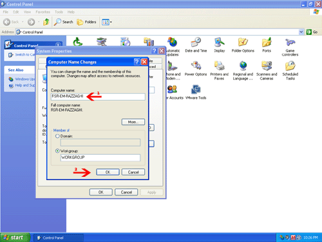Click the Computer Name Changes help button
322x242 pixels.
(137, 62)
